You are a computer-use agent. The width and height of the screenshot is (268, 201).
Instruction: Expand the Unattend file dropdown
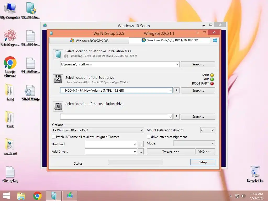click(135, 144)
